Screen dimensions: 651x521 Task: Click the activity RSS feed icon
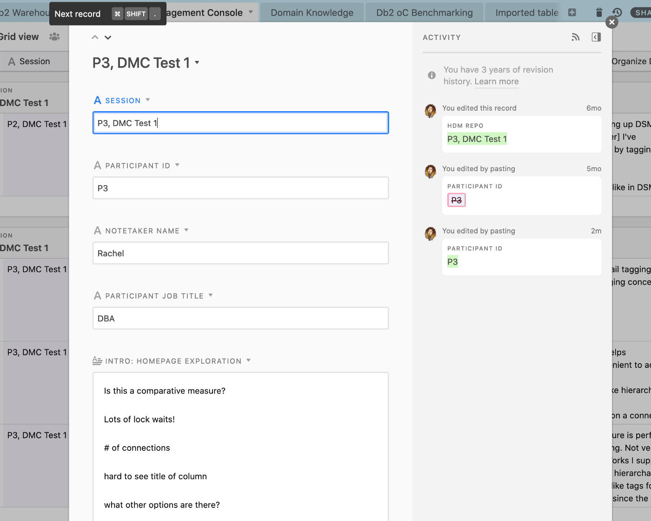[x=576, y=37]
